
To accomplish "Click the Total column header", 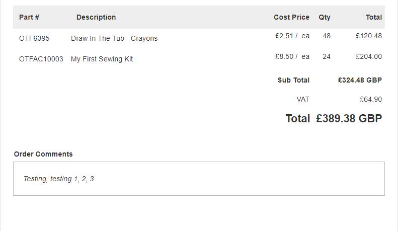I will tap(373, 17).
